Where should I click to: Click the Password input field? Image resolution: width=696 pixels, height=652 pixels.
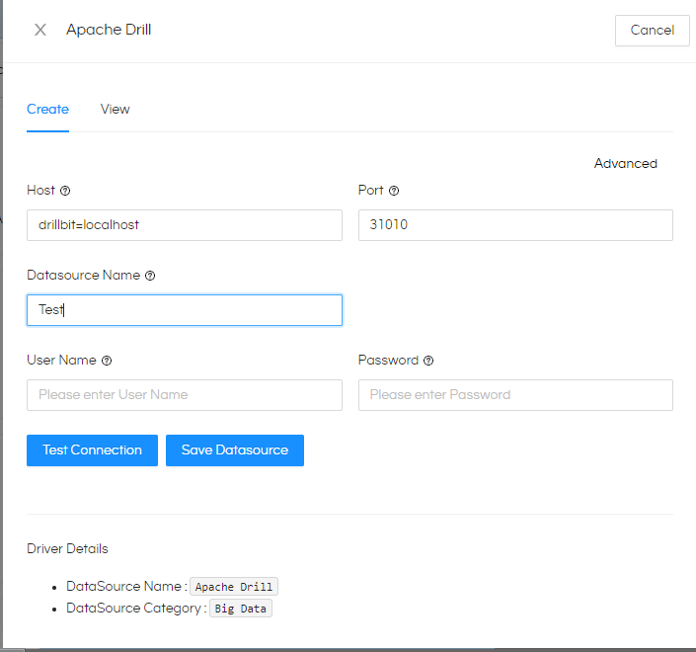point(515,395)
